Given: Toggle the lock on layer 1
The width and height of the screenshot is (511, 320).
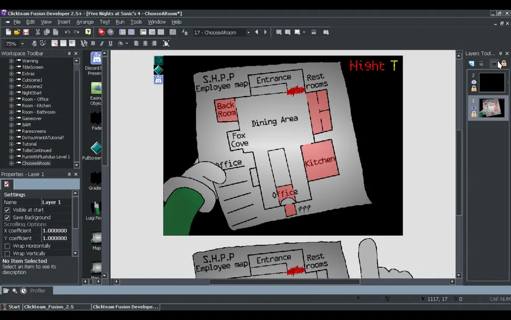Looking at the screenshot, I should (474, 114).
